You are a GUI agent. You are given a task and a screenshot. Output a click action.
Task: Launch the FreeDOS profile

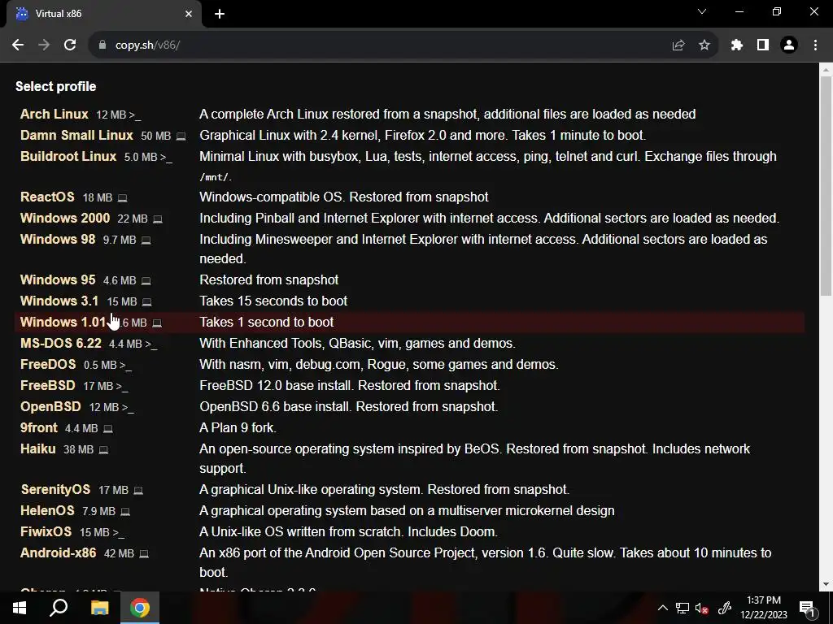pyautogui.click(x=48, y=365)
